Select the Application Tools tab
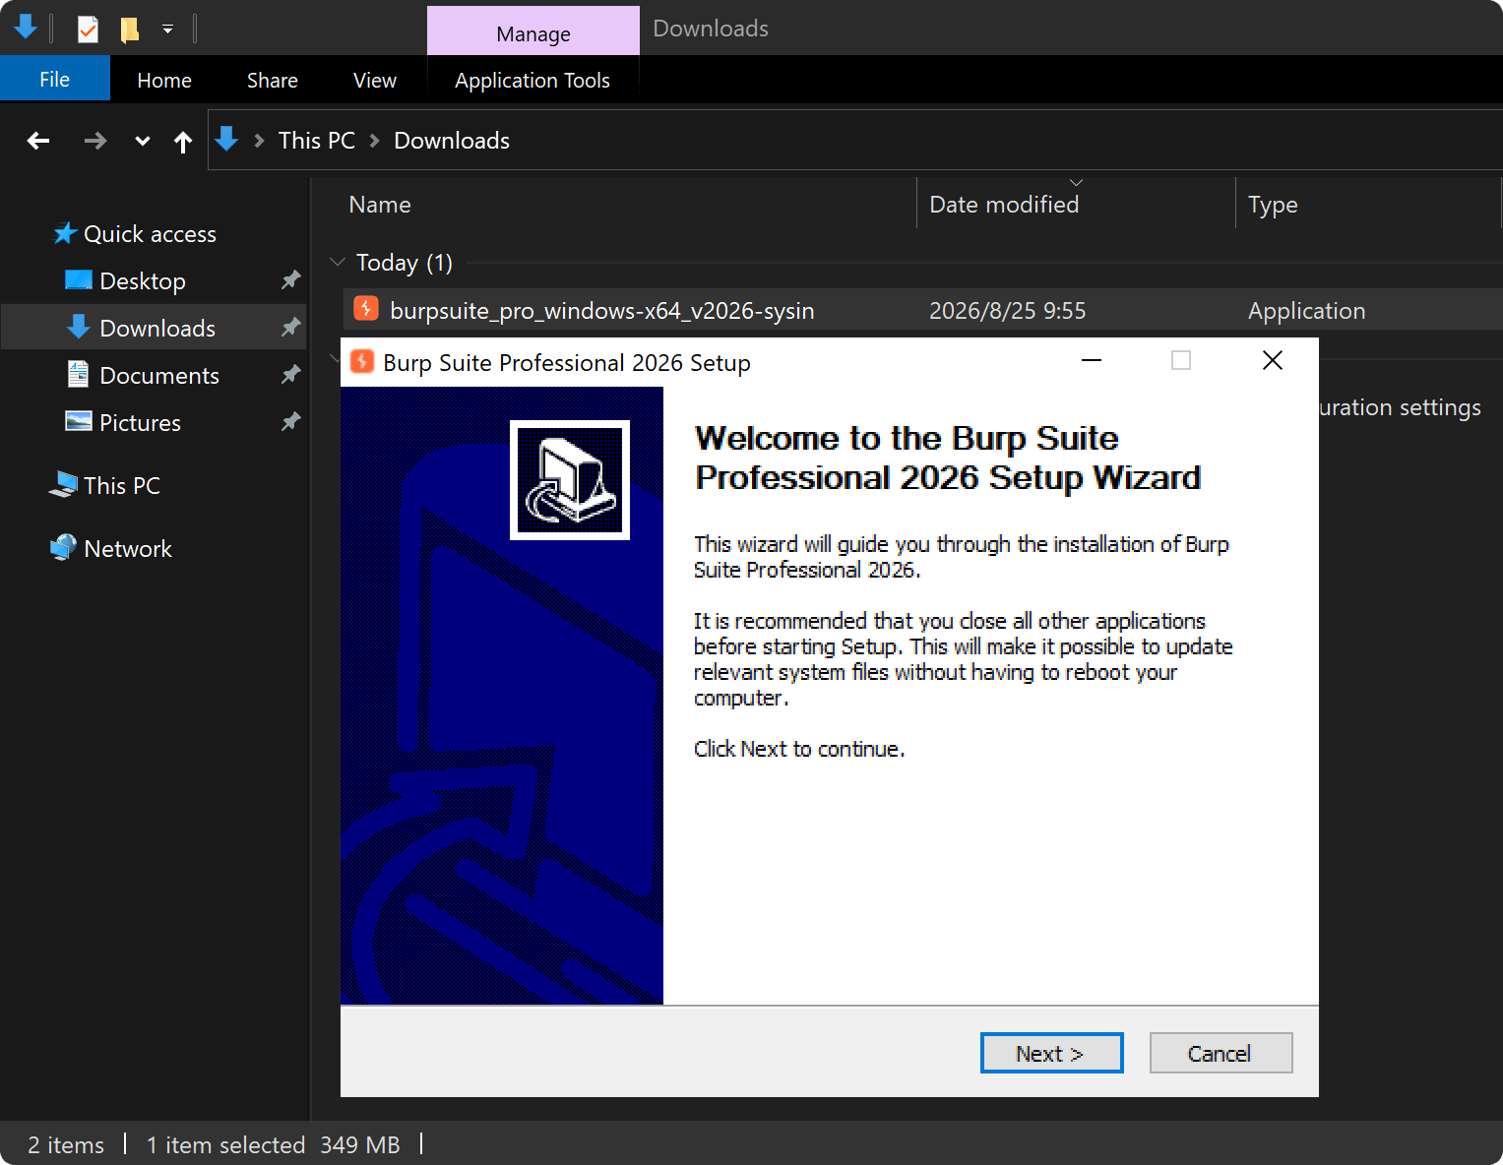The width and height of the screenshot is (1503, 1165). [x=532, y=80]
